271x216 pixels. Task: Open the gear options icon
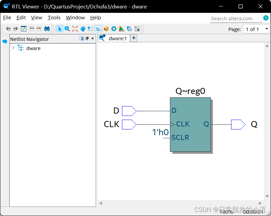(x=114, y=29)
